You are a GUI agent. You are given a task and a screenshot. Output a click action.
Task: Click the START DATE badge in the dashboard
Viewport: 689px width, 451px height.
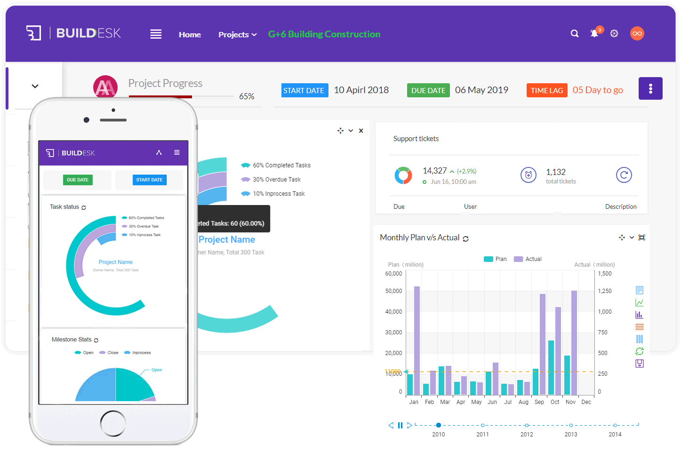coord(304,90)
